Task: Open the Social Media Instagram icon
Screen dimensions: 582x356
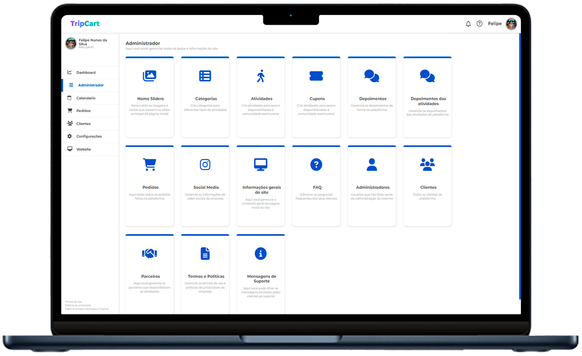Action: point(205,165)
